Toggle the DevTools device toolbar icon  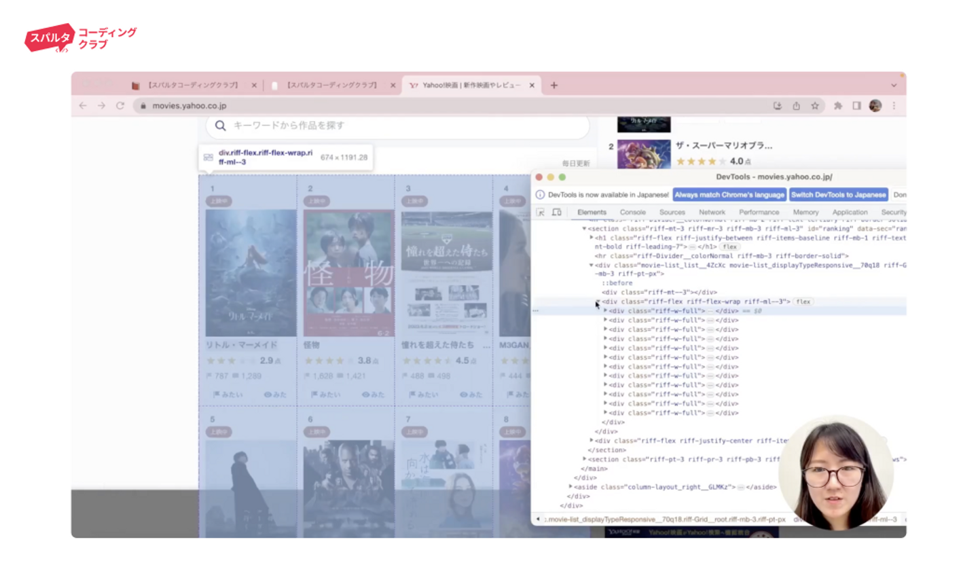click(557, 213)
